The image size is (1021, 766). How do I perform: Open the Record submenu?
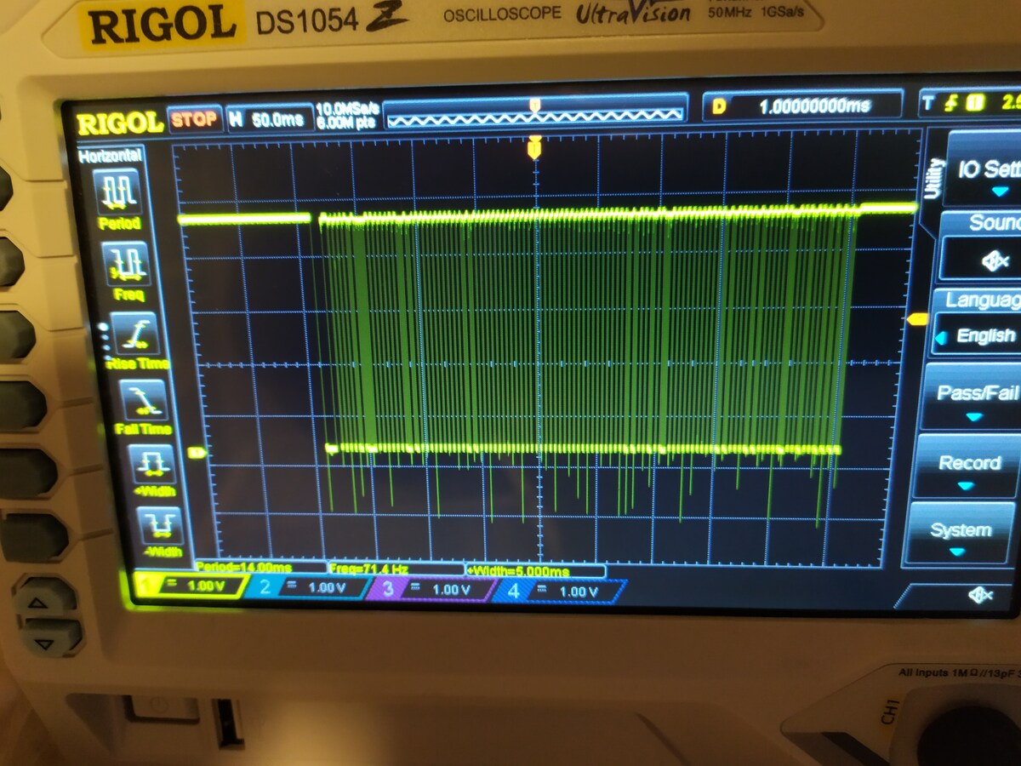coord(966,466)
